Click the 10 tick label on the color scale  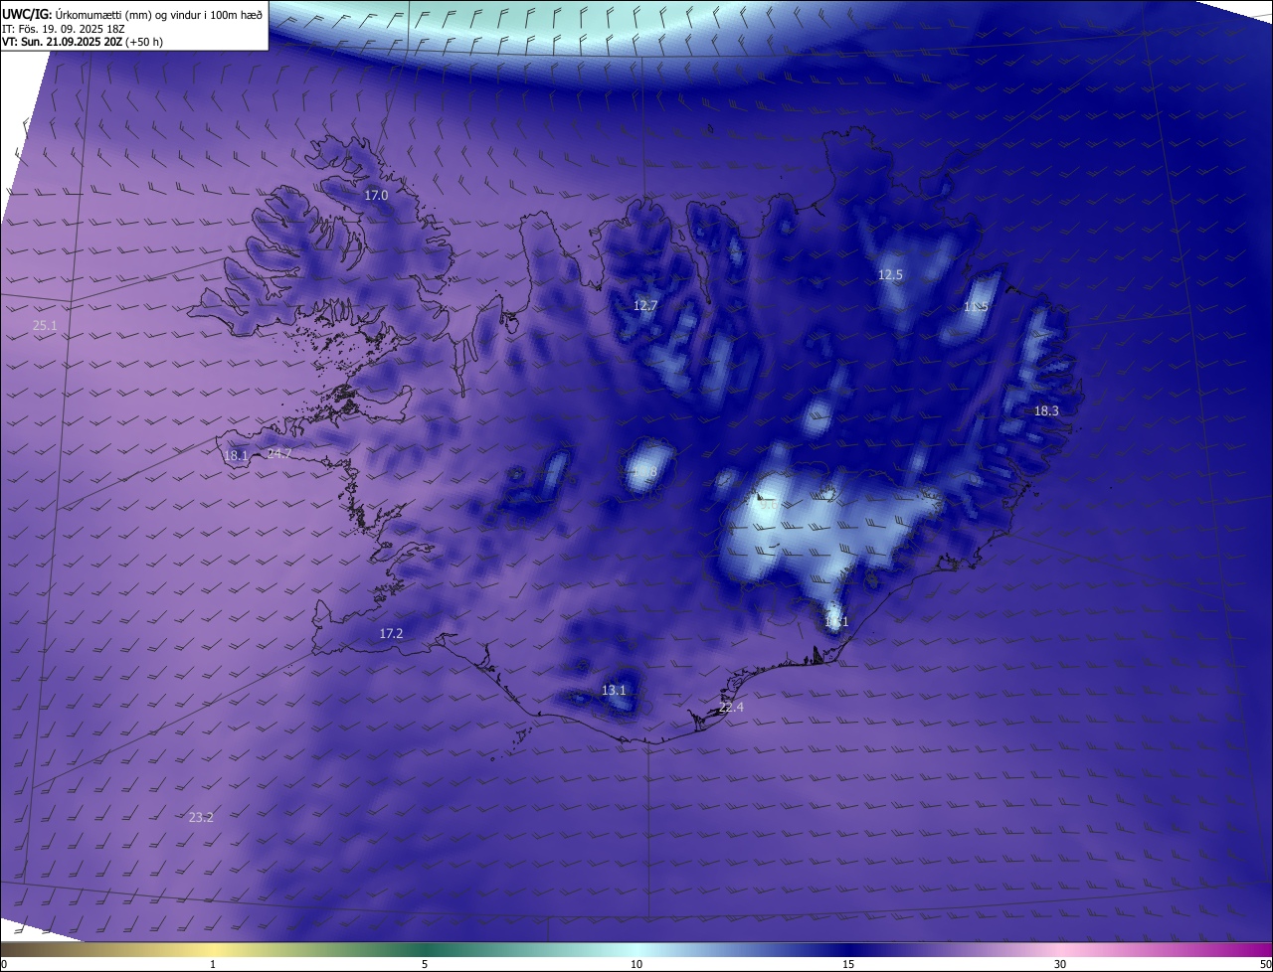636,964
